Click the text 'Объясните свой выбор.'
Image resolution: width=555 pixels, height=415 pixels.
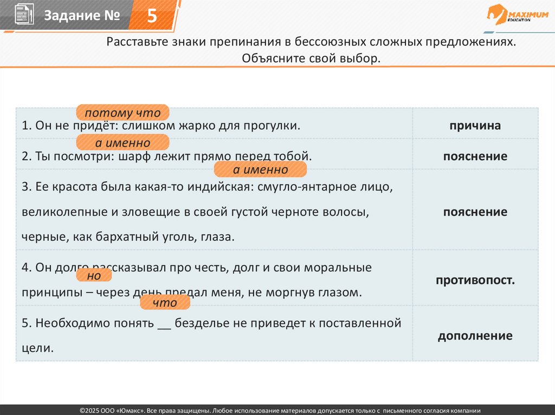tap(311, 58)
